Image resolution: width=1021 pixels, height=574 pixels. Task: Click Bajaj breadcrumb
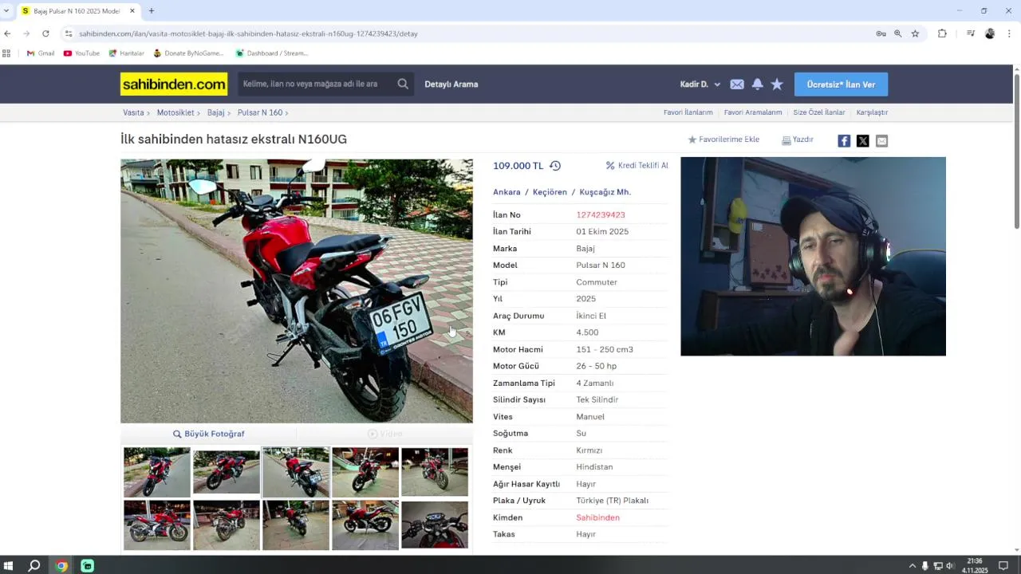click(215, 112)
